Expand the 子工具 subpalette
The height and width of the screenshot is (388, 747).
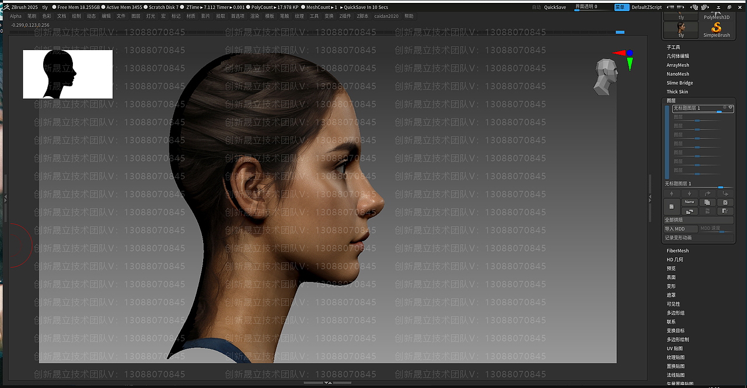(673, 47)
